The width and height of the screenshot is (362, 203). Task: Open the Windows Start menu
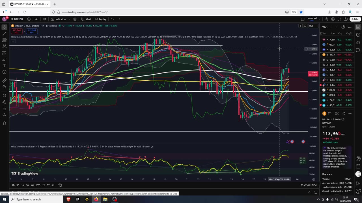(5, 199)
